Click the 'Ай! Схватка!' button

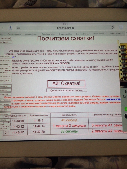click(66, 83)
